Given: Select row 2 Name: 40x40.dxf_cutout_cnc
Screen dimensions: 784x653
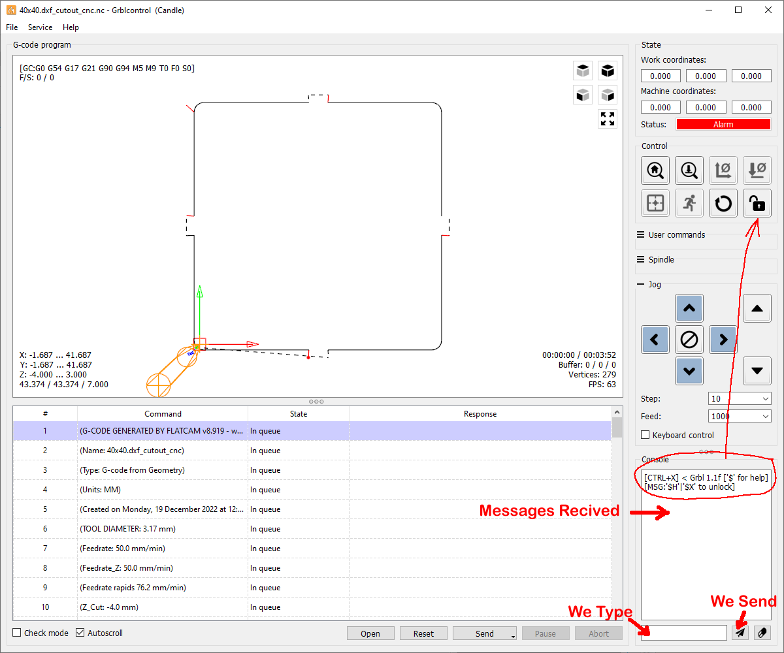Looking at the screenshot, I should 312,451.
